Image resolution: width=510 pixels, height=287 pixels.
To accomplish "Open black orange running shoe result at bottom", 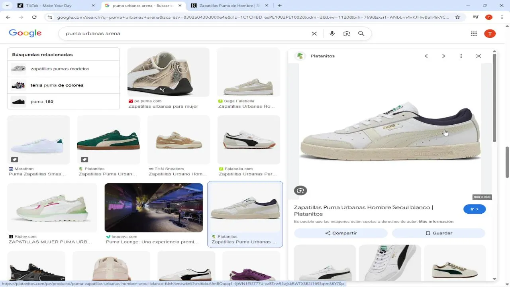I will click(36, 266).
